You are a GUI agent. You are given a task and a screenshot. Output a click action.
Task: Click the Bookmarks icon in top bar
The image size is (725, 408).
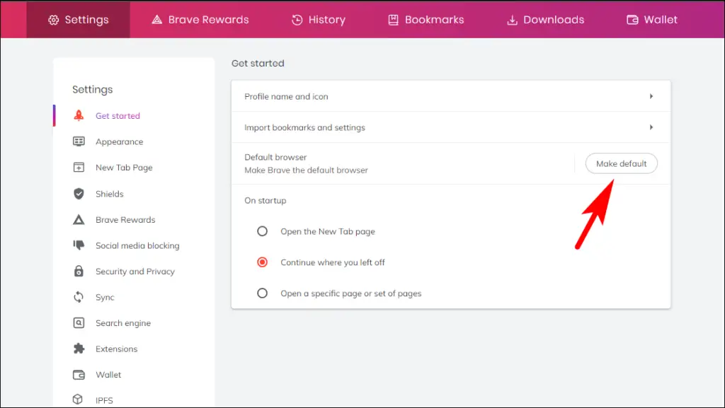pyautogui.click(x=393, y=20)
